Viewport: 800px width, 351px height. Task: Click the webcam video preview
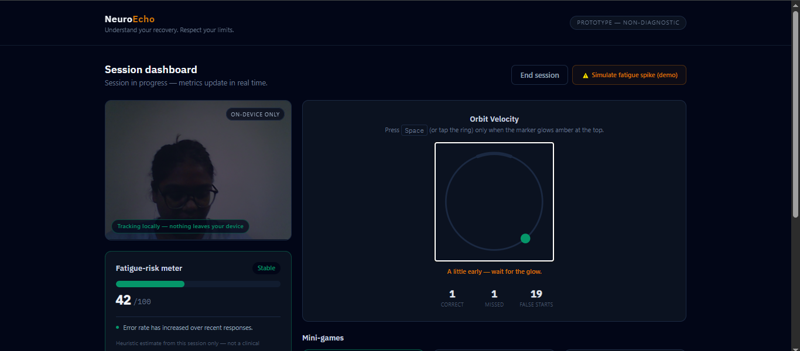(x=198, y=170)
